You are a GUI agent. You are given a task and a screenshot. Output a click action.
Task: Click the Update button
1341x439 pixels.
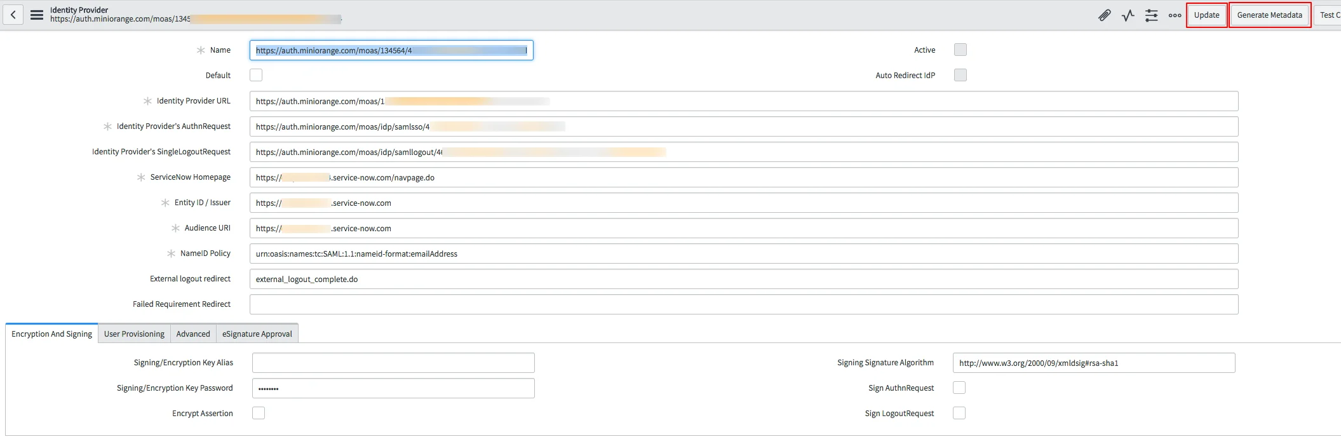click(1206, 15)
